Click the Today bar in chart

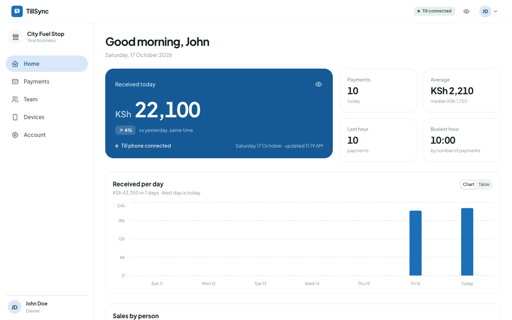tap(467, 242)
